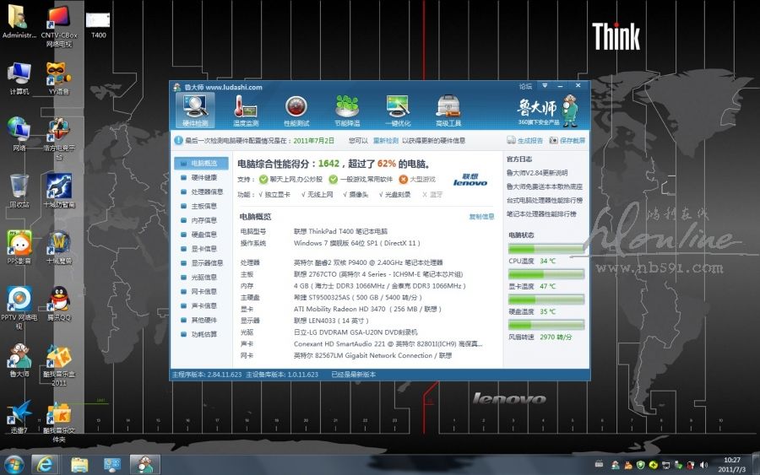Select 硬件健康 in the sidebar

pyautogui.click(x=204, y=177)
